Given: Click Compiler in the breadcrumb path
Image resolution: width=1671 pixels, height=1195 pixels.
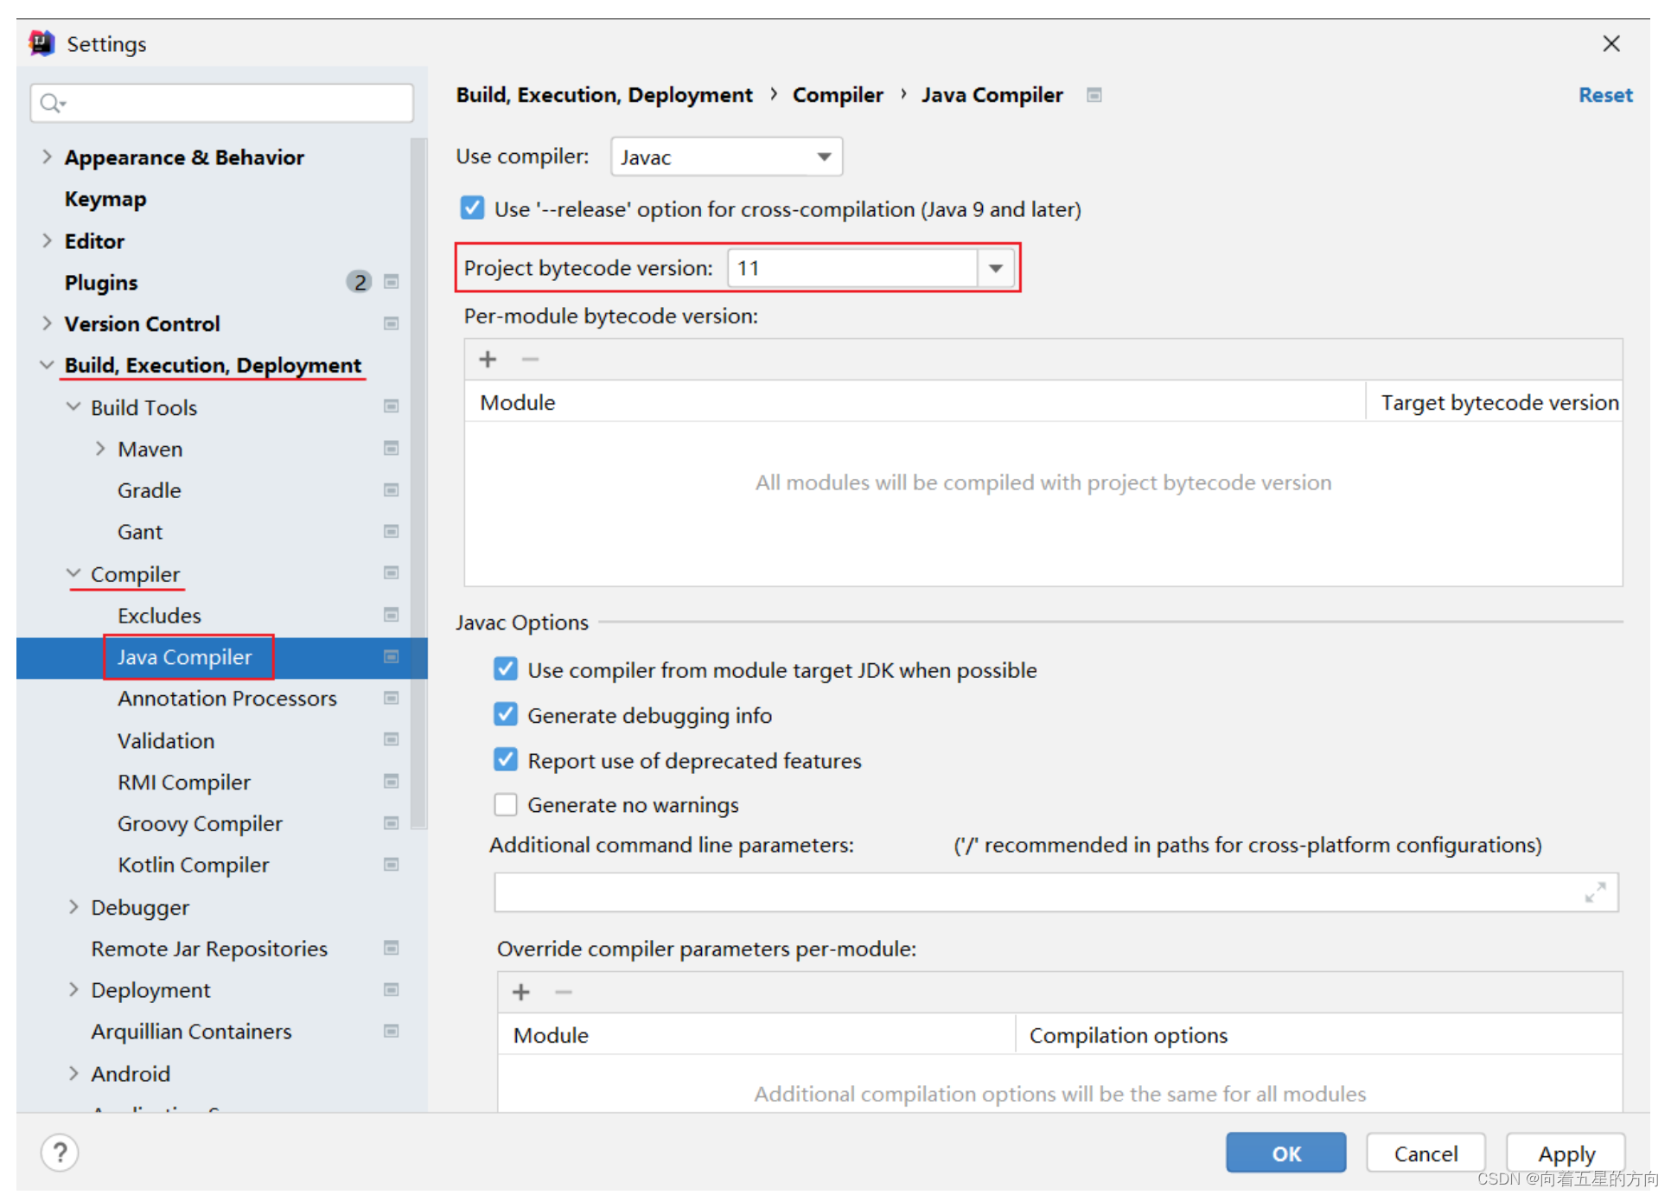Looking at the screenshot, I should [x=838, y=95].
